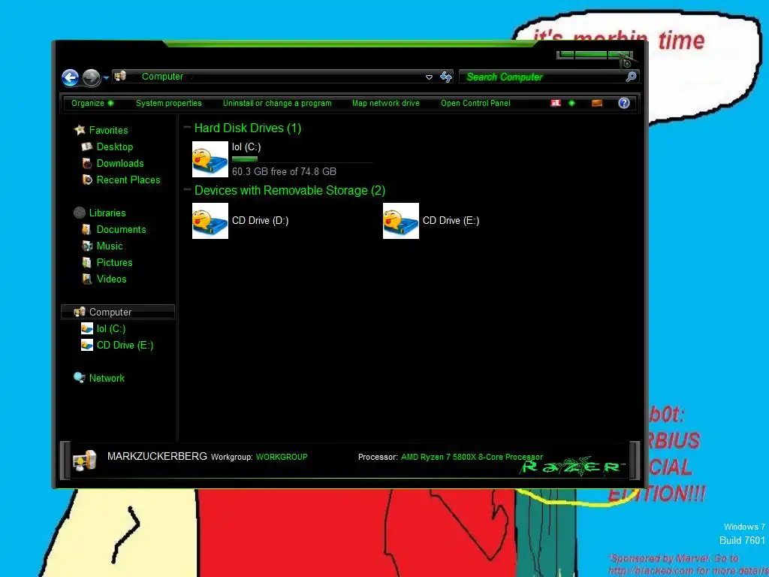
Task: Select Network in the navigation pane
Action: click(107, 379)
